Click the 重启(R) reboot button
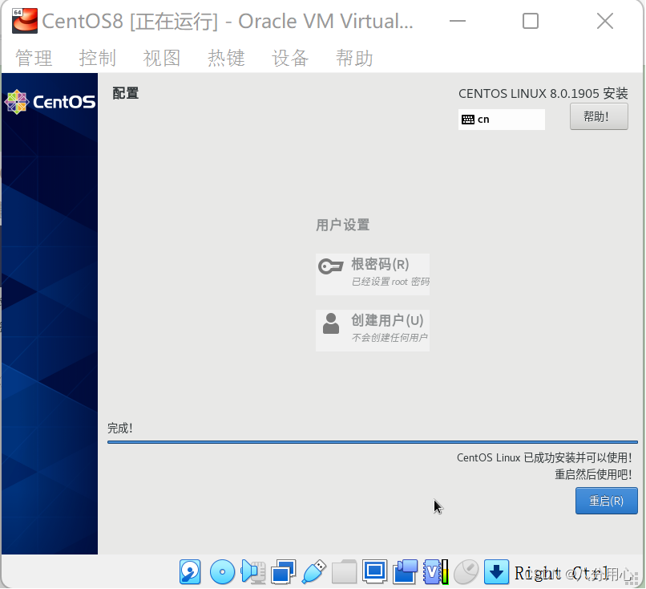Viewport: 646px width, 589px height. 607,501
